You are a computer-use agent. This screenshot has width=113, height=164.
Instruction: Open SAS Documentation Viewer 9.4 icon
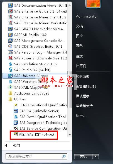10,5
